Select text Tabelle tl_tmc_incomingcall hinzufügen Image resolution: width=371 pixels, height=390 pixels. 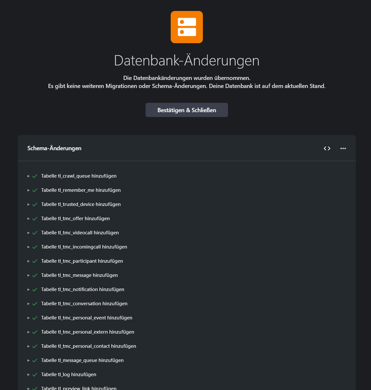(84, 247)
